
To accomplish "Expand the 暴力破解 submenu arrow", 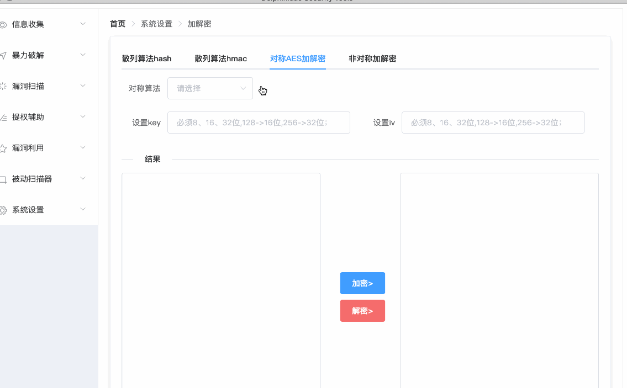I will (83, 55).
